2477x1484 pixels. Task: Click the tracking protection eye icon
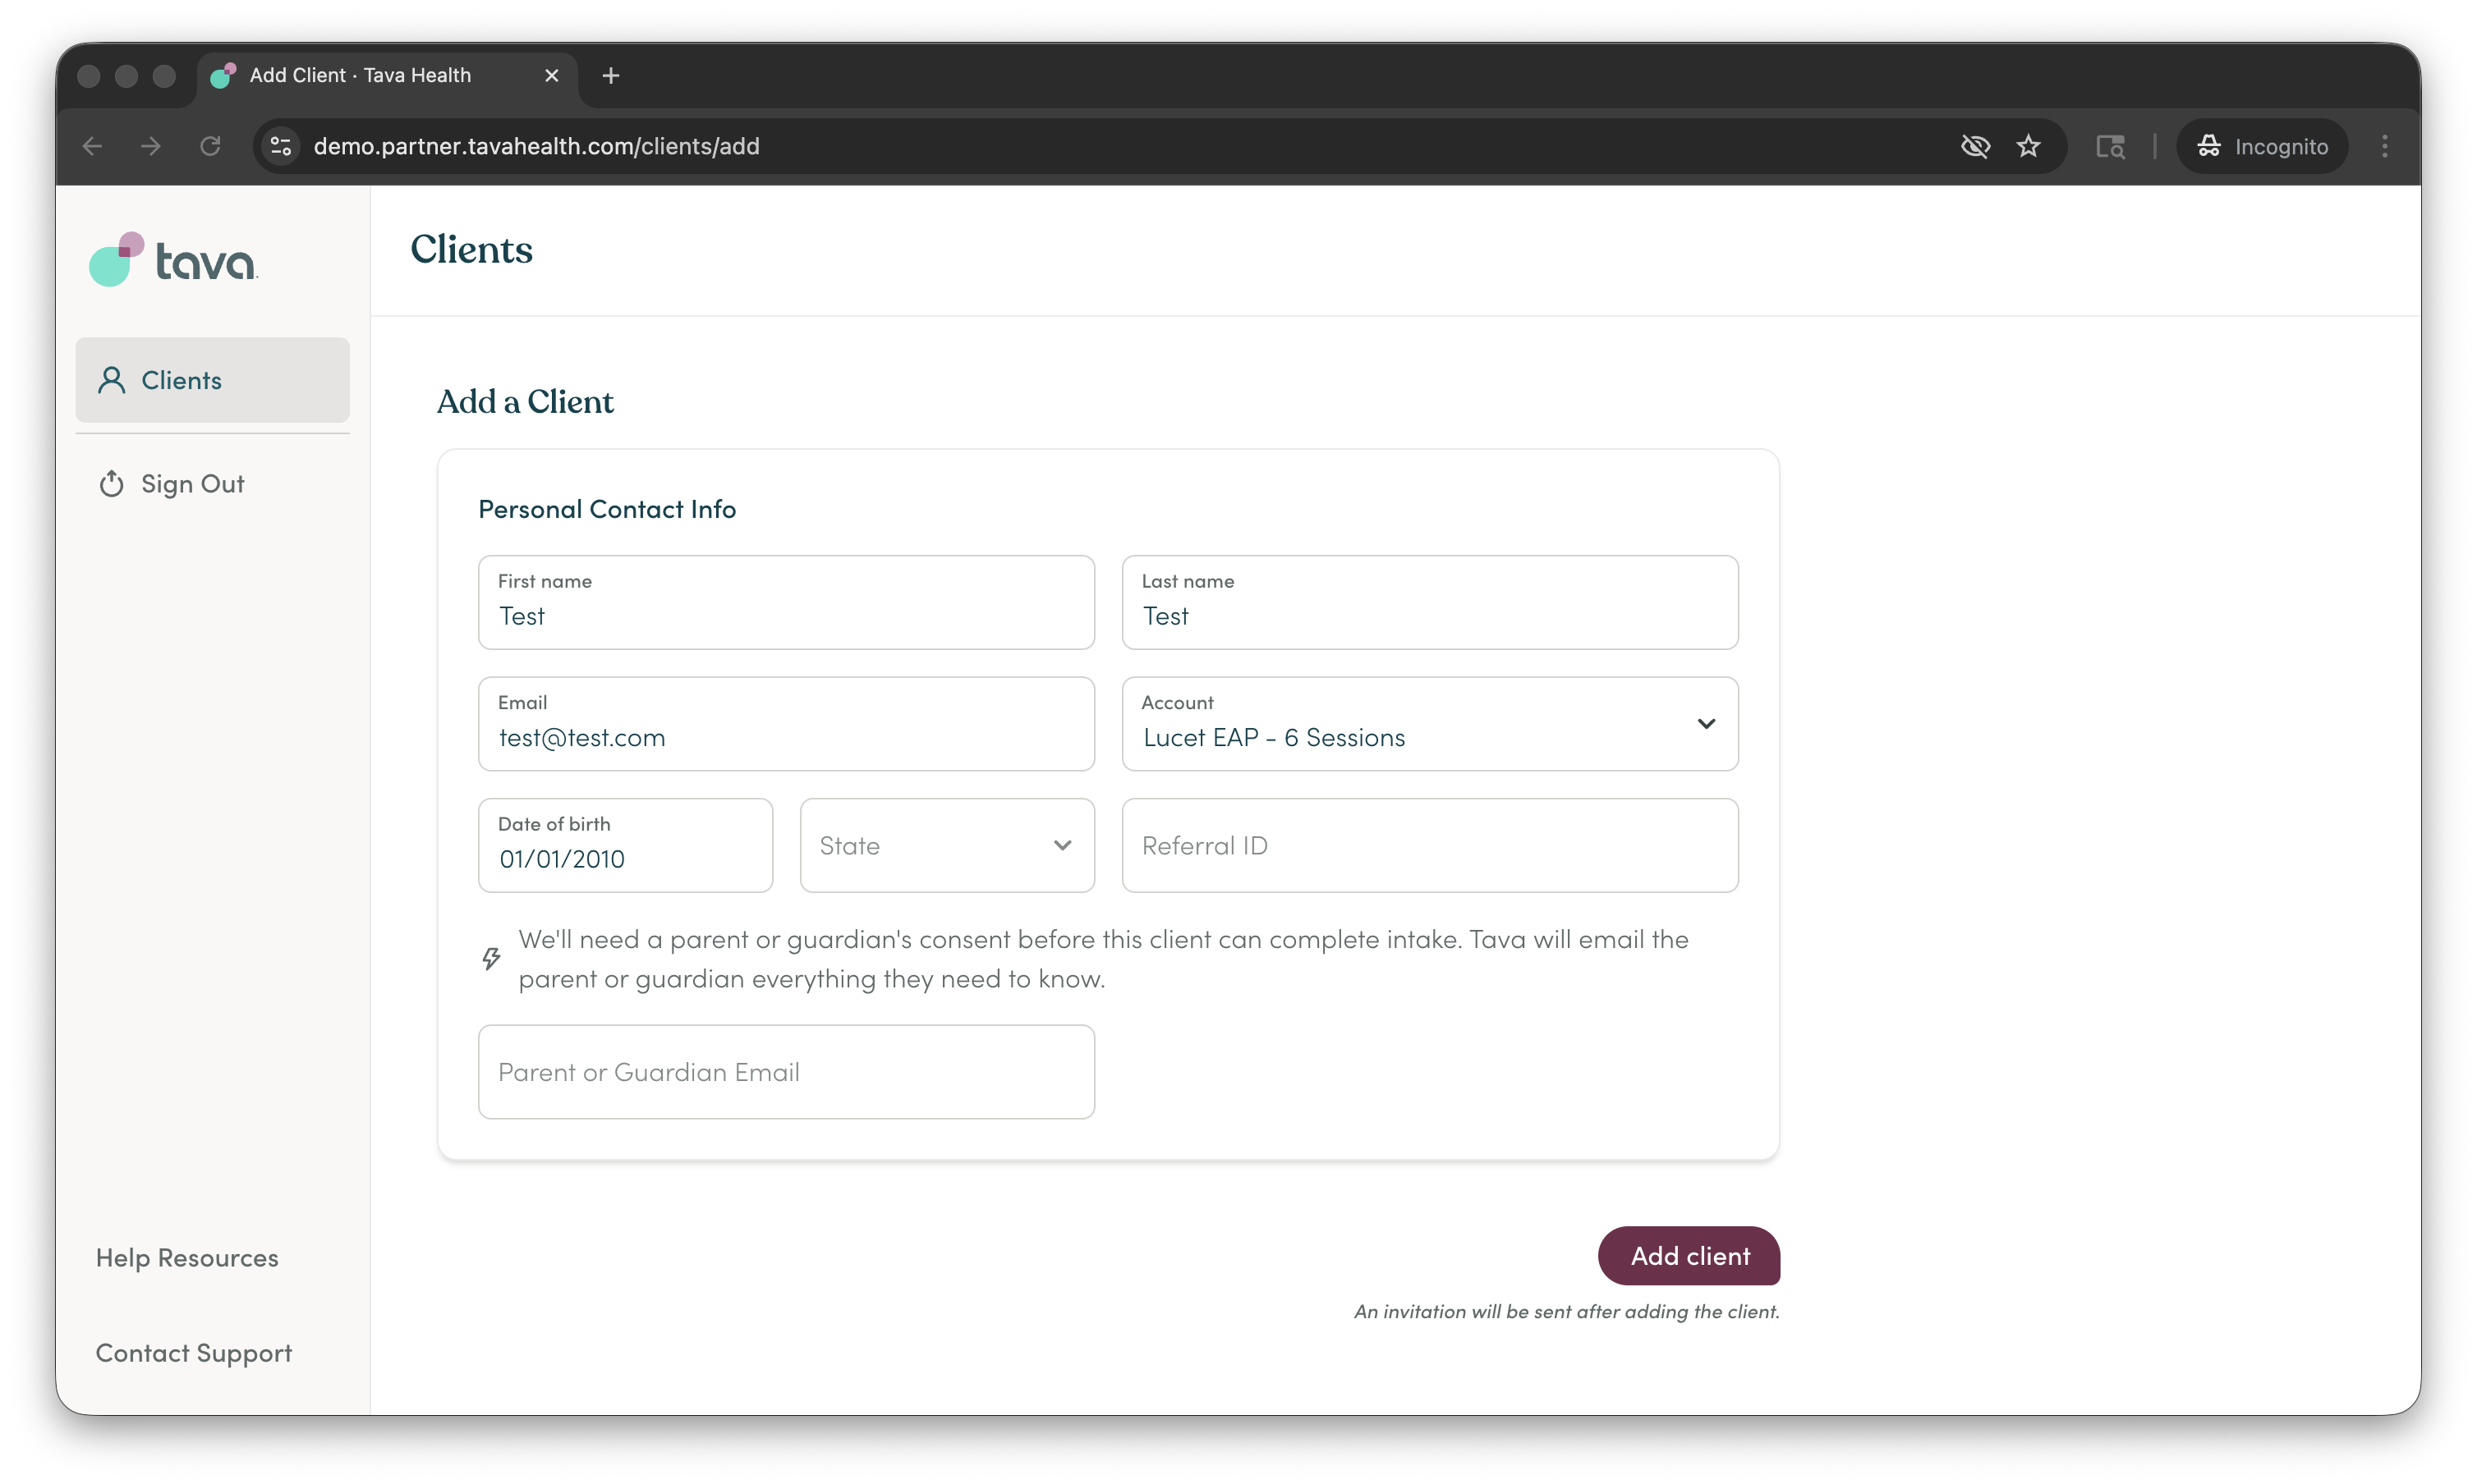tap(1975, 146)
